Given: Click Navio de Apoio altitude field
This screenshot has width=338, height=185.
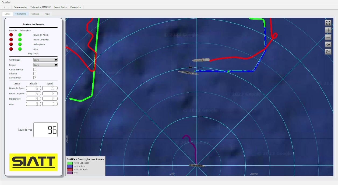Looking at the screenshot, I should point(33,88).
